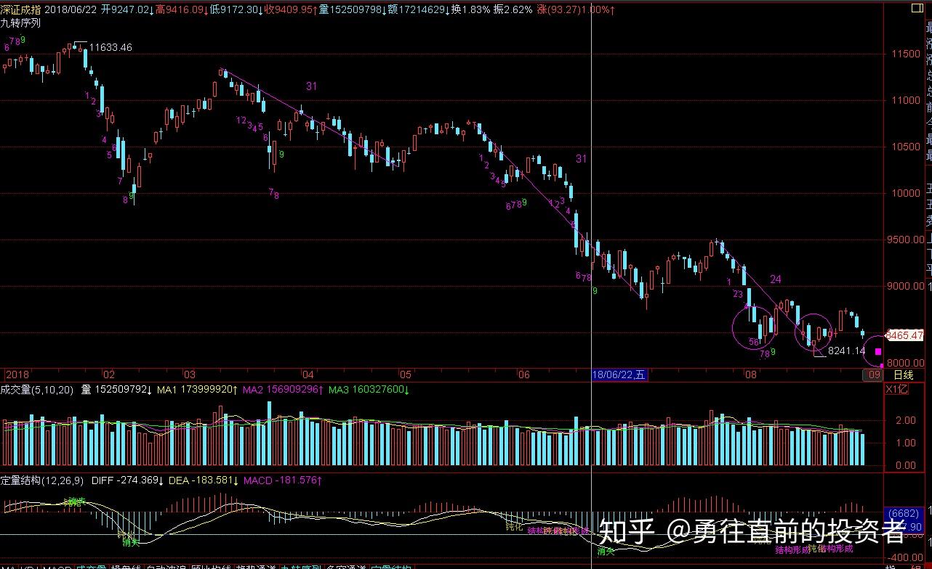Select the 定量结构(12,26,9) indicator title
Viewport: 932px width, 569px height.
click(x=42, y=480)
